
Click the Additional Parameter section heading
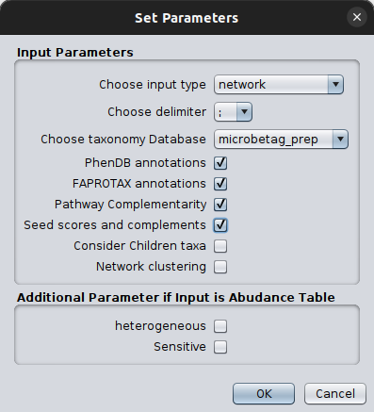(176, 297)
